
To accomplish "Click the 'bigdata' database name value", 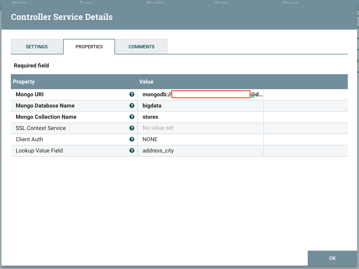I will point(152,106).
